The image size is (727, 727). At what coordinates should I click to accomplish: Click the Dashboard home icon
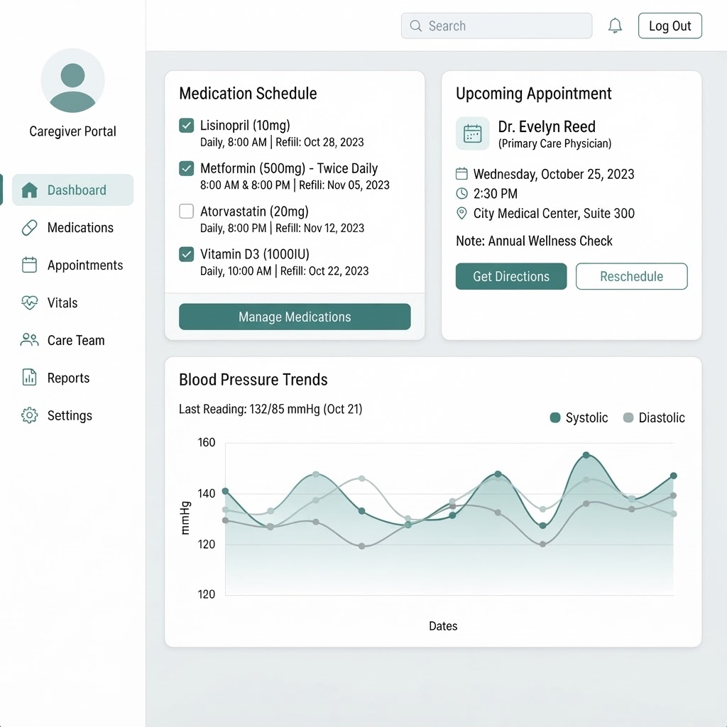click(x=30, y=190)
